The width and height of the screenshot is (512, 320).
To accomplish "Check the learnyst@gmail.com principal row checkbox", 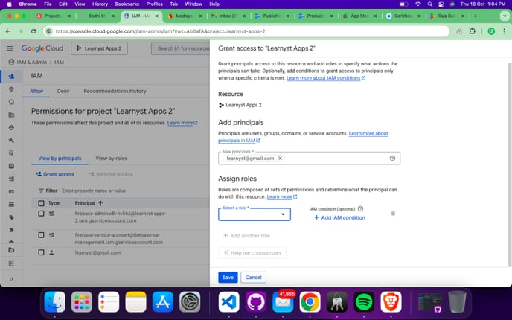I will pyautogui.click(x=42, y=252).
